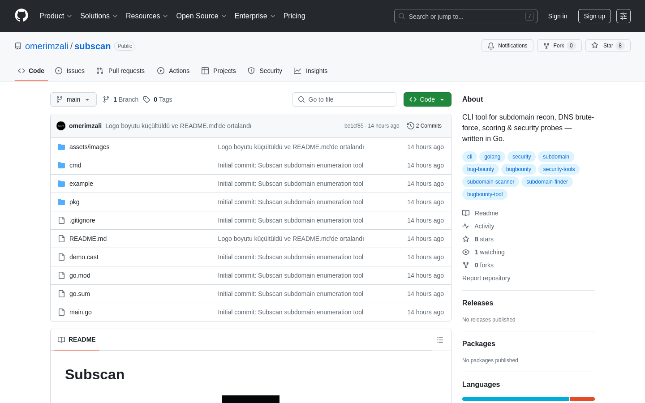Click the star icon beside 8 stars
Screen dimensions: 645x403
(466, 239)
